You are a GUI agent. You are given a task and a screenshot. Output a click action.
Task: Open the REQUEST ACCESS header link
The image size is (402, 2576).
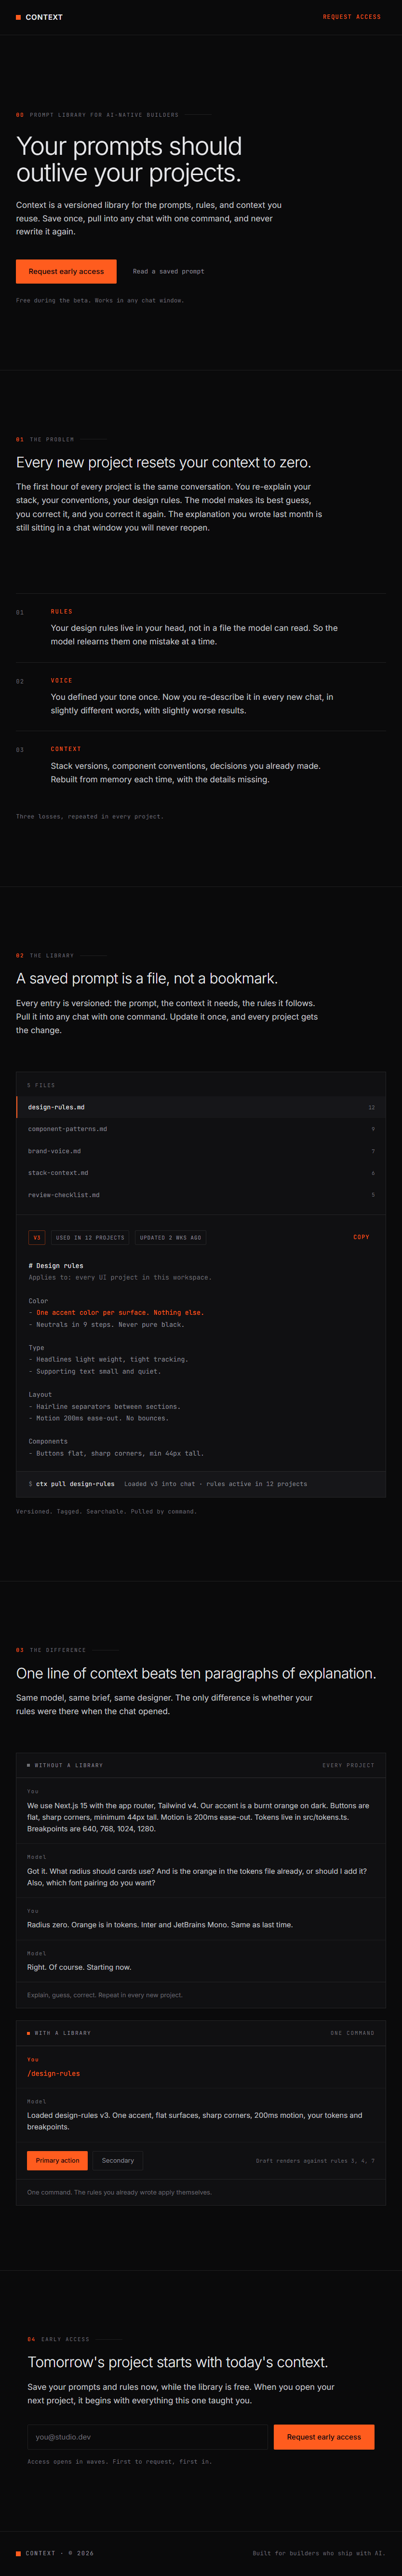pos(351,17)
